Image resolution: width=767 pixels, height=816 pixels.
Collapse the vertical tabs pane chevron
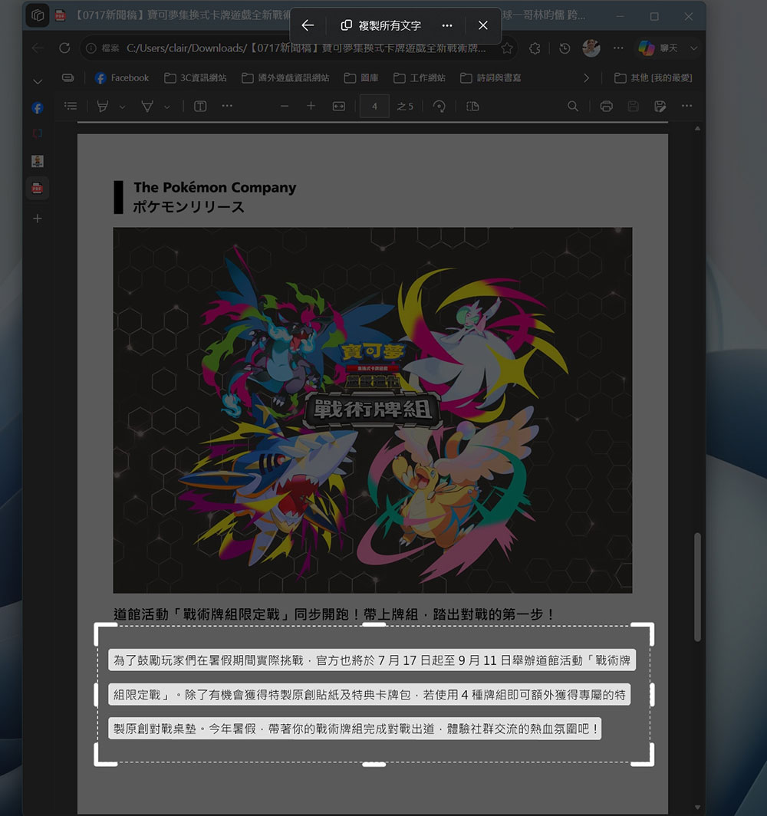[38, 82]
